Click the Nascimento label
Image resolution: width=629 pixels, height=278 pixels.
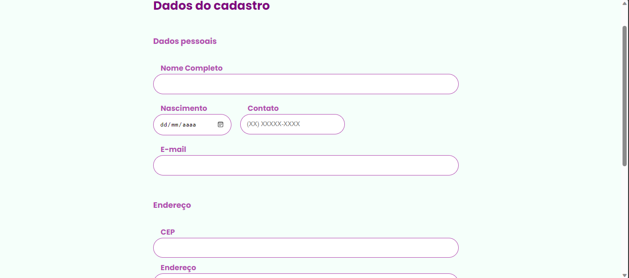click(x=184, y=109)
